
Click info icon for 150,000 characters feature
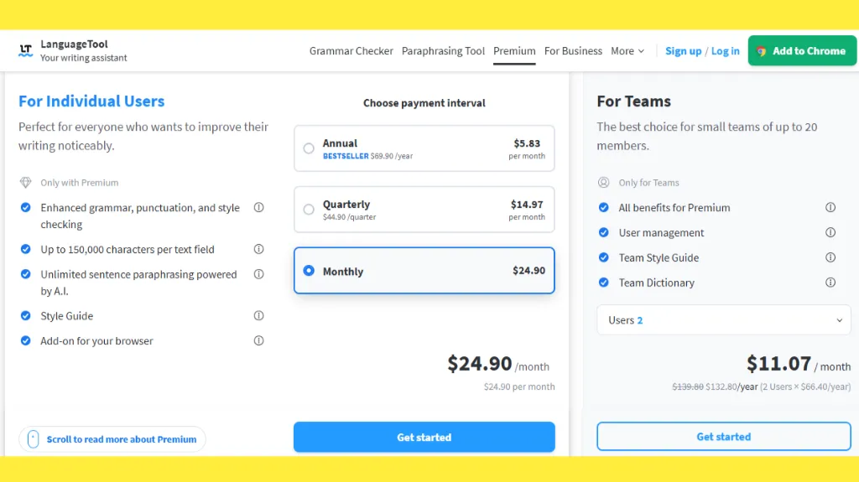pos(258,249)
